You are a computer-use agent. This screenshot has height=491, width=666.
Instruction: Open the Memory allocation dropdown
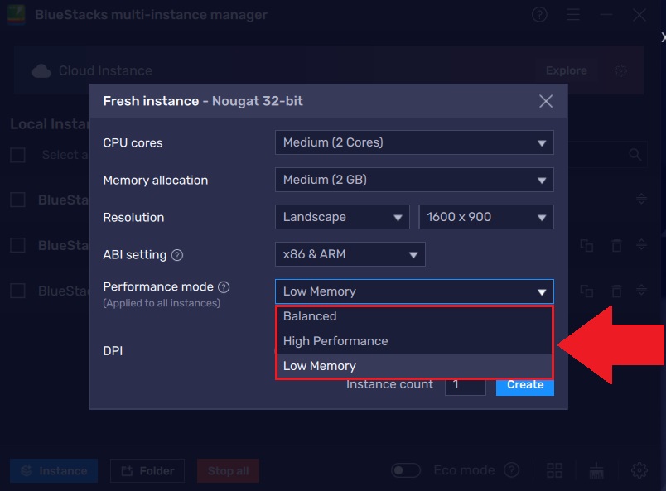[414, 180]
